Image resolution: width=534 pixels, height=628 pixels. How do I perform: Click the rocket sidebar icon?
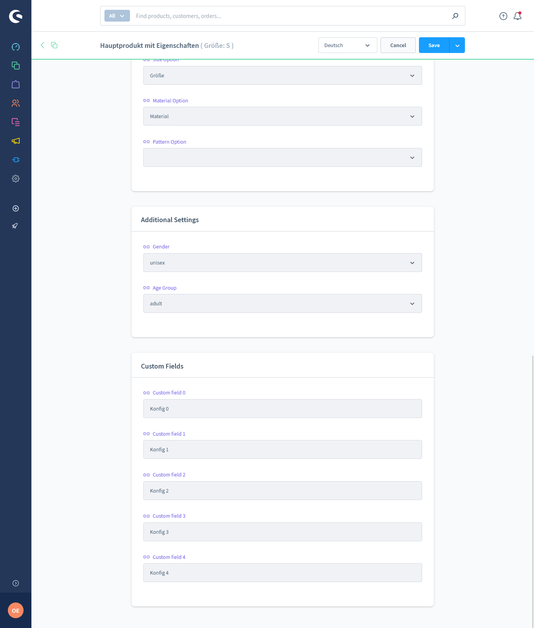click(15, 226)
